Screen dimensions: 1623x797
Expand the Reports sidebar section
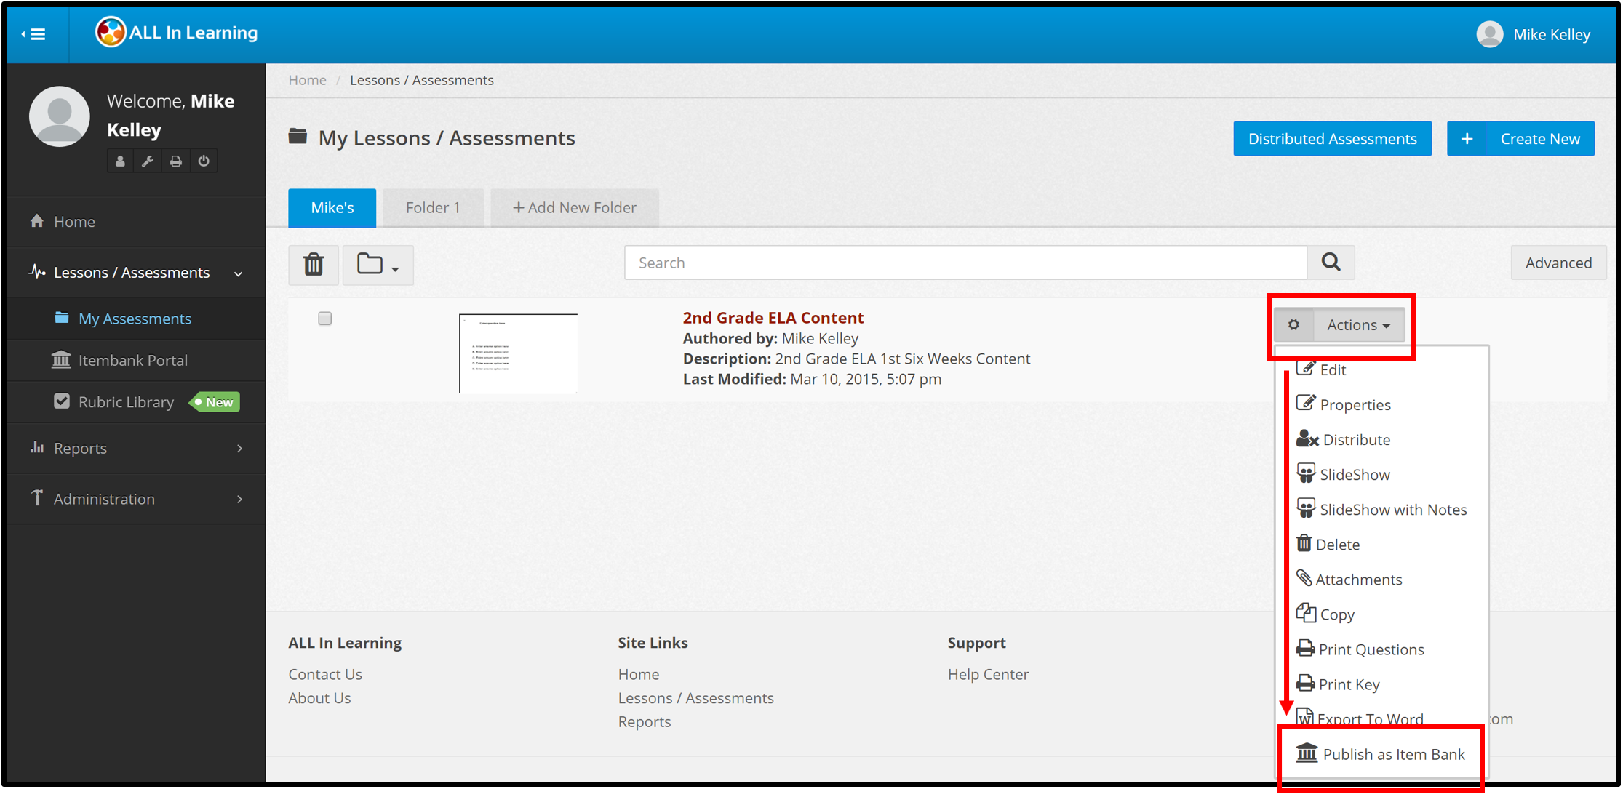[x=136, y=449]
